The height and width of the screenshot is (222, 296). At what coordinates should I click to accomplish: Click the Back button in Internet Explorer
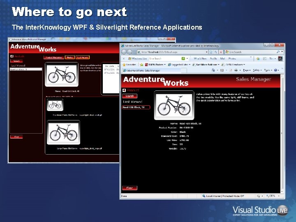pyautogui.click(x=124, y=52)
